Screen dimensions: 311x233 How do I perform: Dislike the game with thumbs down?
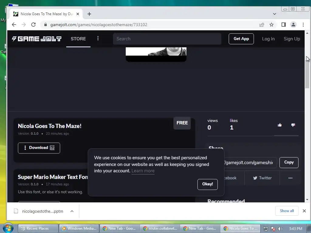point(293,125)
